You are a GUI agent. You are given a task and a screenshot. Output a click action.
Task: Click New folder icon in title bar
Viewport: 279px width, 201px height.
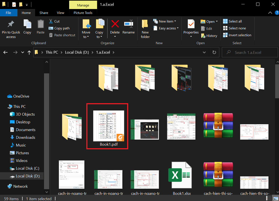click(x=21, y=4)
